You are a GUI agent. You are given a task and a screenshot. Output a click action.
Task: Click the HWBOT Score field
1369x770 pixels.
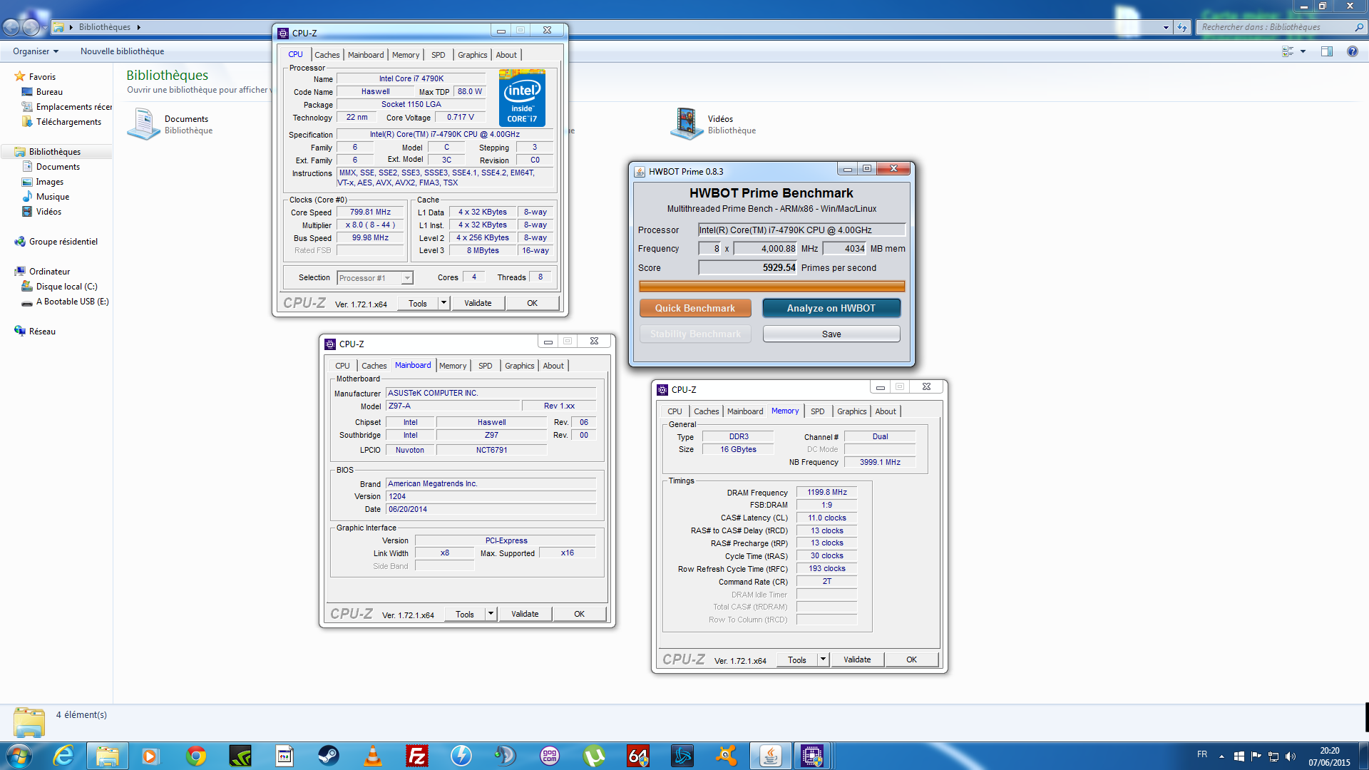pyautogui.click(x=747, y=267)
